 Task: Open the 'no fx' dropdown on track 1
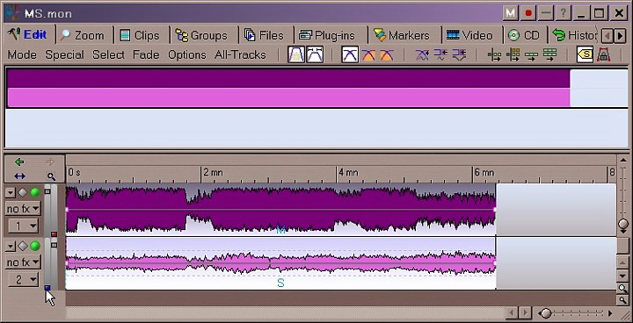(x=23, y=209)
